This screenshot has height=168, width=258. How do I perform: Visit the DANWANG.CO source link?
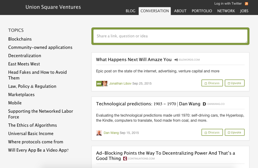click(x=216, y=104)
